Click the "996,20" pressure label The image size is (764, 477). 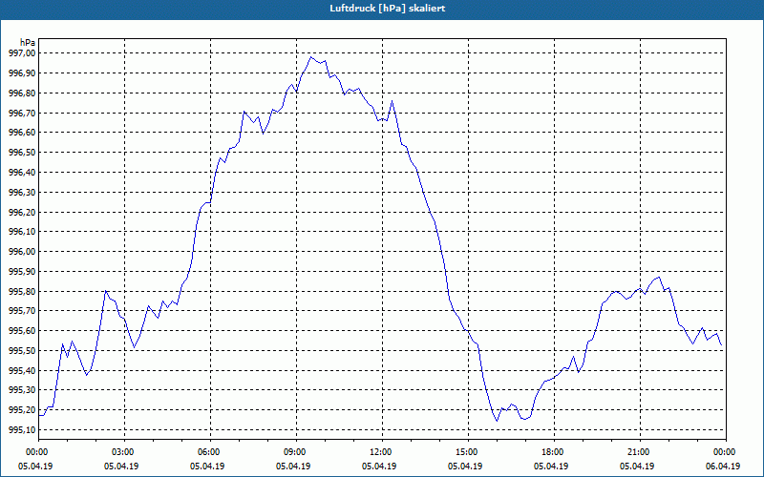[x=22, y=212]
